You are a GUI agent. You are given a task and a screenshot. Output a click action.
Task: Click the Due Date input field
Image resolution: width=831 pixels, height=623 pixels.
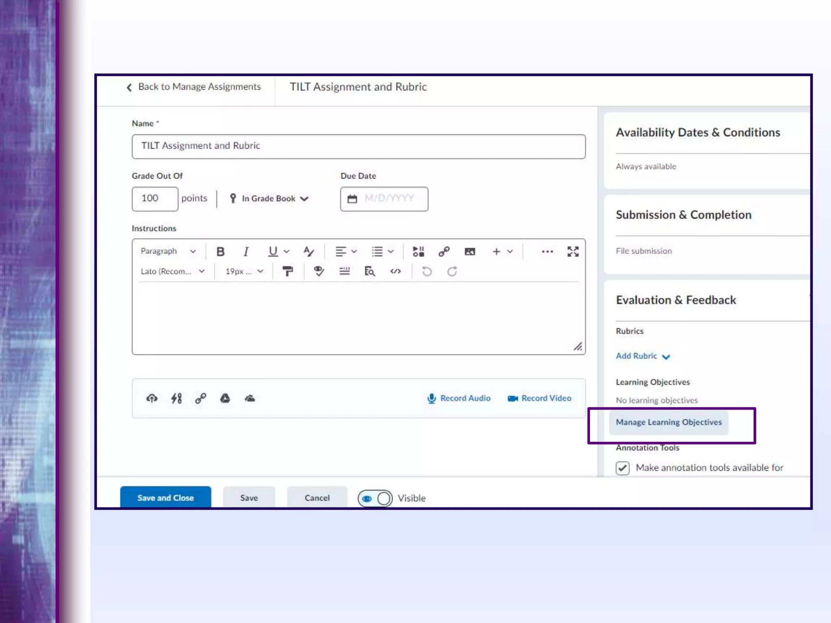click(389, 198)
